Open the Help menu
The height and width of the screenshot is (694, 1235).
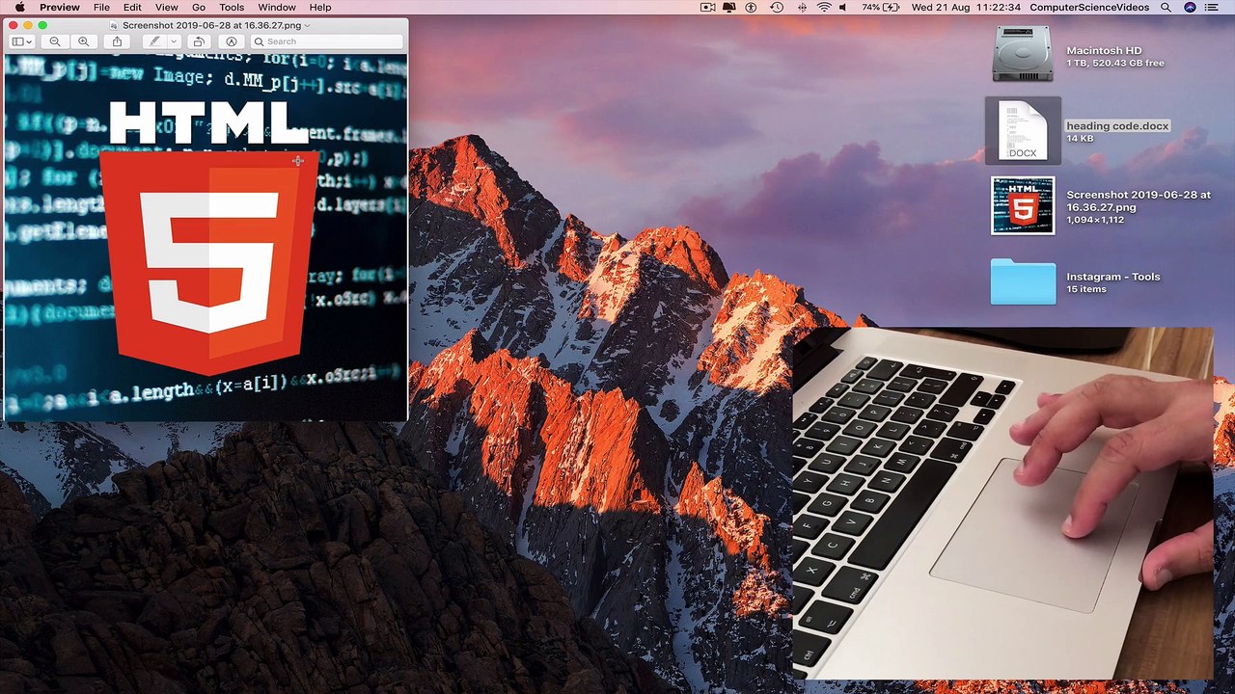[320, 8]
